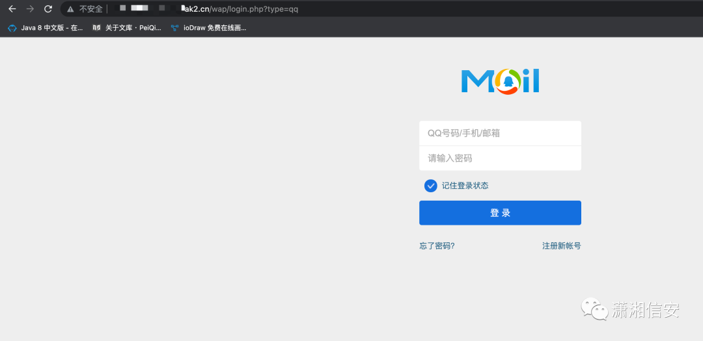Open the 忘了密码? link
This screenshot has width=703, height=341.
(437, 246)
